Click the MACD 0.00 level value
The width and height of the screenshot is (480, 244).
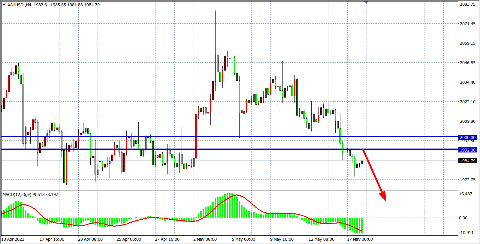tap(463, 218)
